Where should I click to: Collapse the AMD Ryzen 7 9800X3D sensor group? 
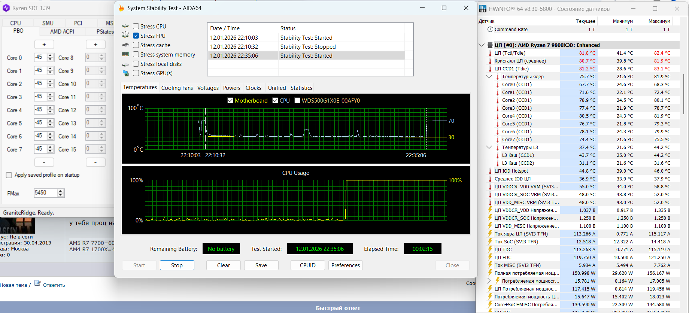(482, 45)
